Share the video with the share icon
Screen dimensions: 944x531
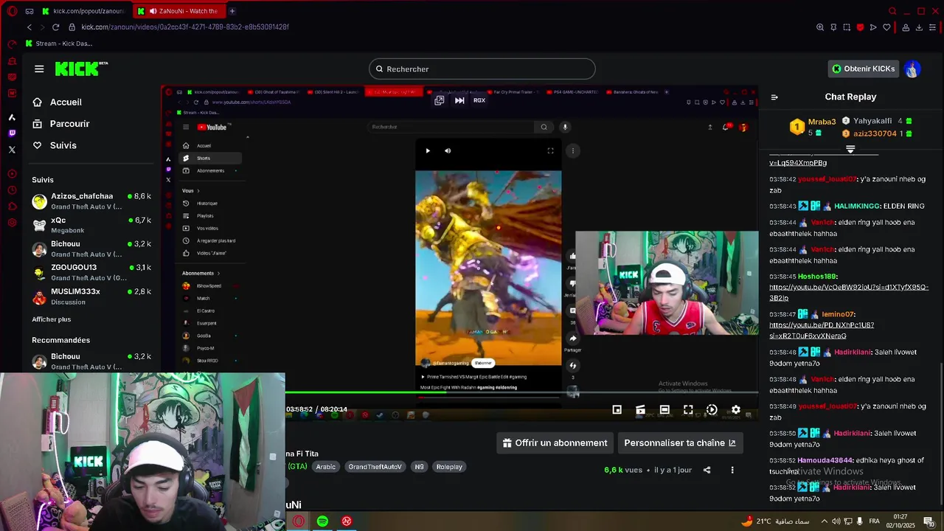[x=707, y=470]
